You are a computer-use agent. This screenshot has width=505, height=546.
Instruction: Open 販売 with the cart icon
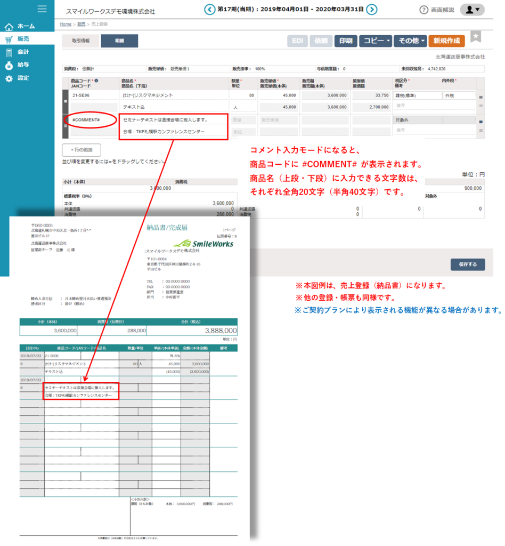pyautogui.click(x=9, y=39)
